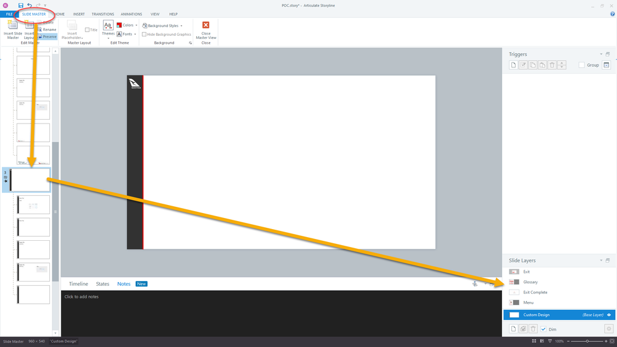This screenshot has width=617, height=347.
Task: Switch to Slide View in status bar
Action: point(542,341)
